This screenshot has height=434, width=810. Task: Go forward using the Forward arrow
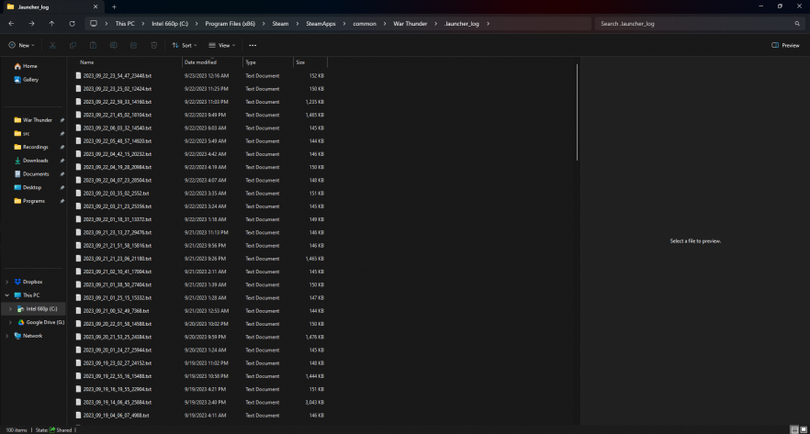click(x=31, y=24)
